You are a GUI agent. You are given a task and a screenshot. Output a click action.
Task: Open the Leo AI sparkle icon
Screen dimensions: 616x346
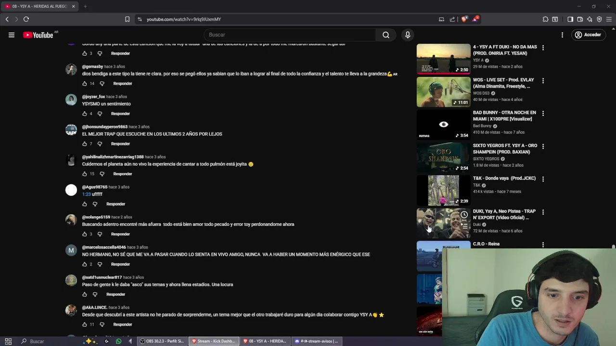[590, 19]
